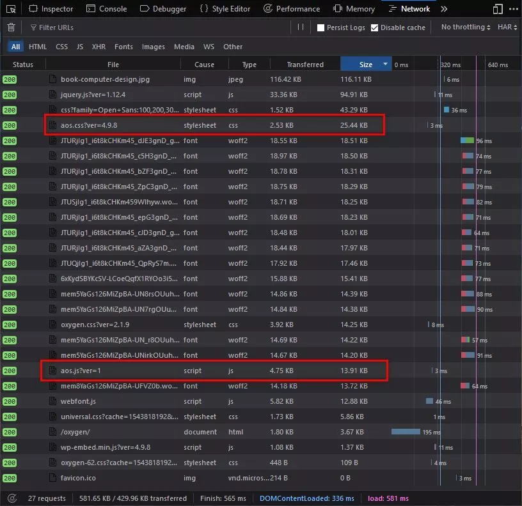Open the No throttling dropdown
This screenshot has height=506, width=522.
tap(466, 27)
